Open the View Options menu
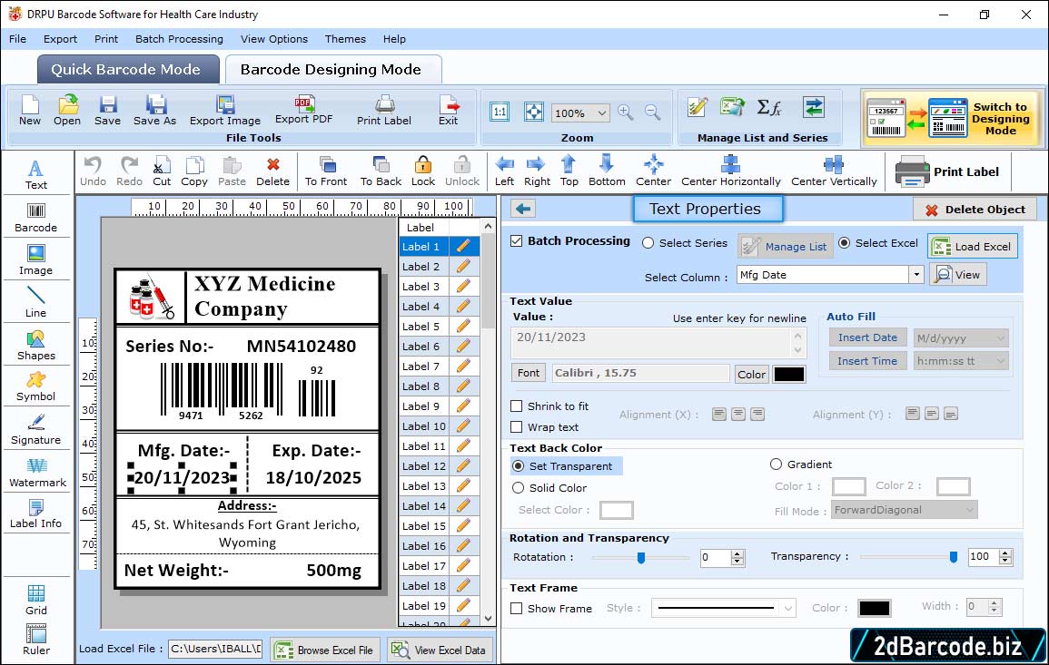 [x=274, y=39]
